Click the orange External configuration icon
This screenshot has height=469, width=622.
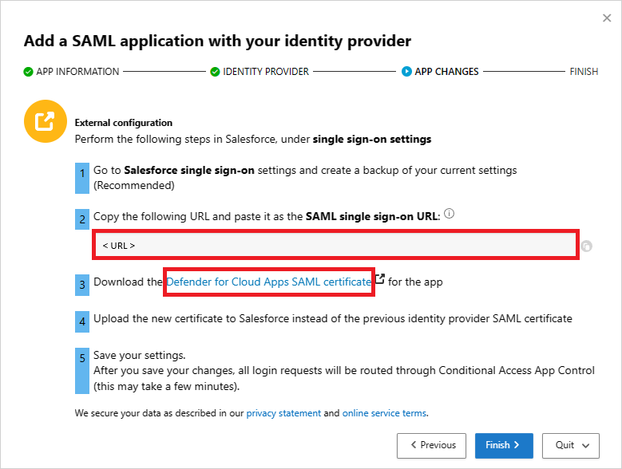(x=45, y=122)
